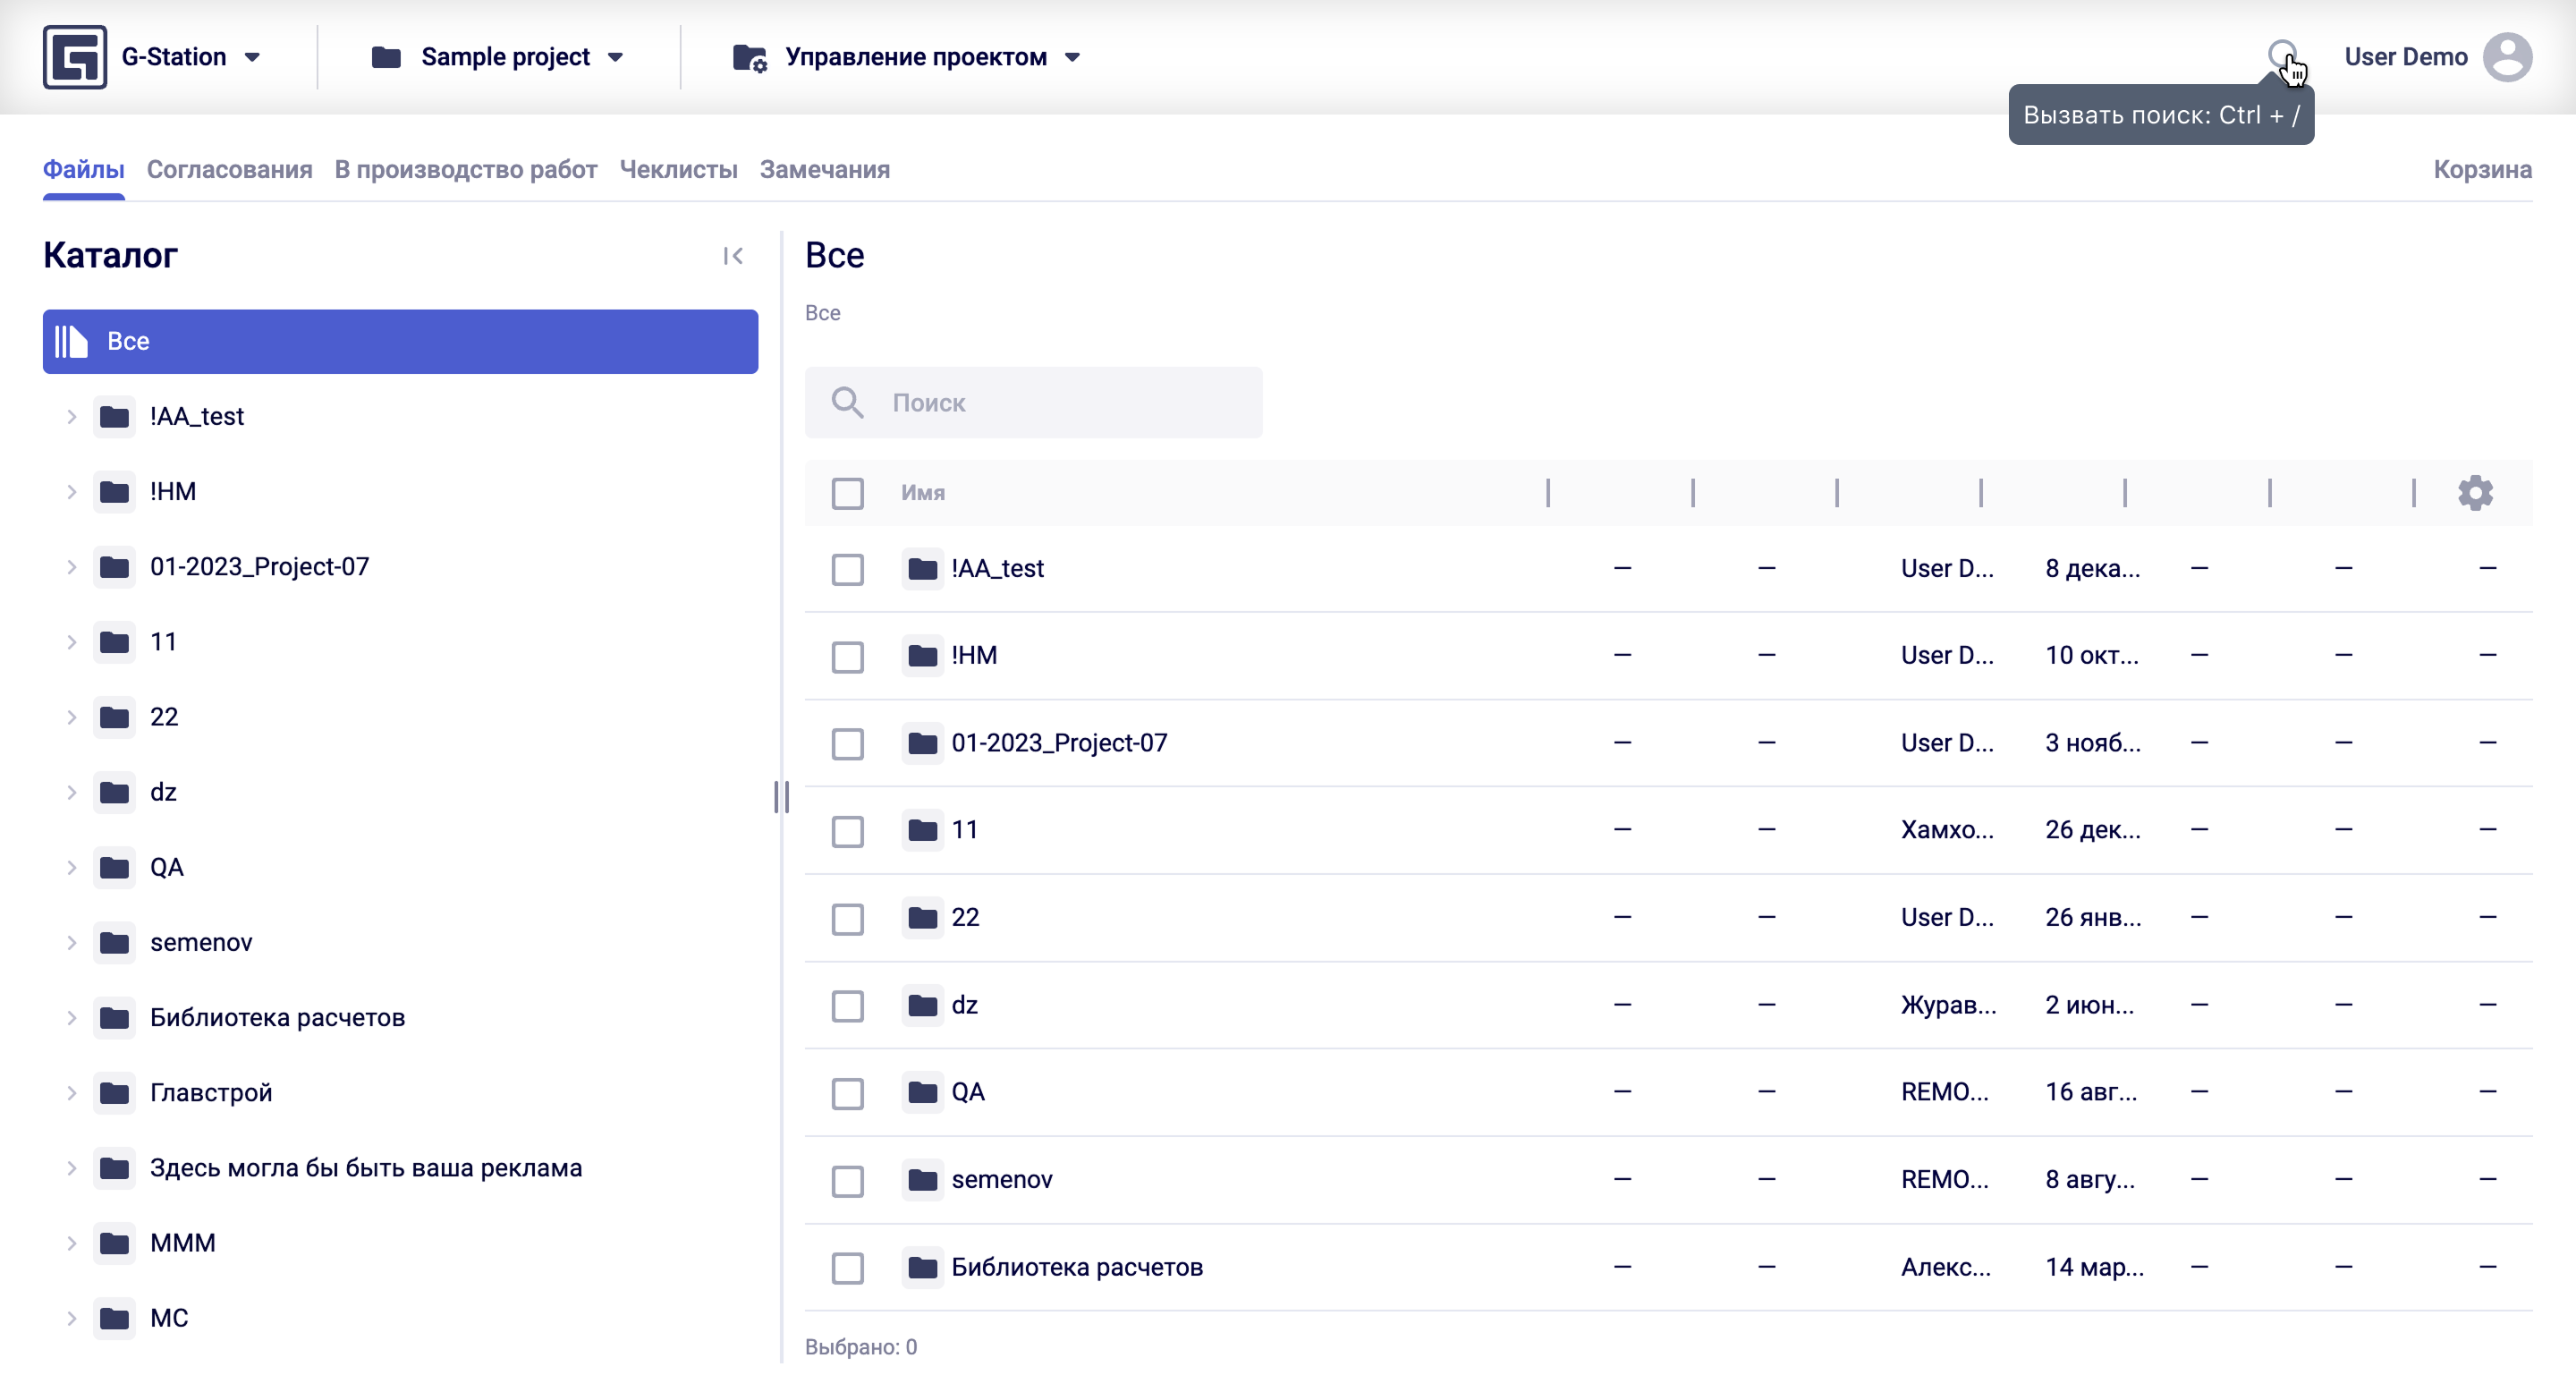2576x1392 pixels.
Task: Open table column settings gear
Action: [2475, 493]
